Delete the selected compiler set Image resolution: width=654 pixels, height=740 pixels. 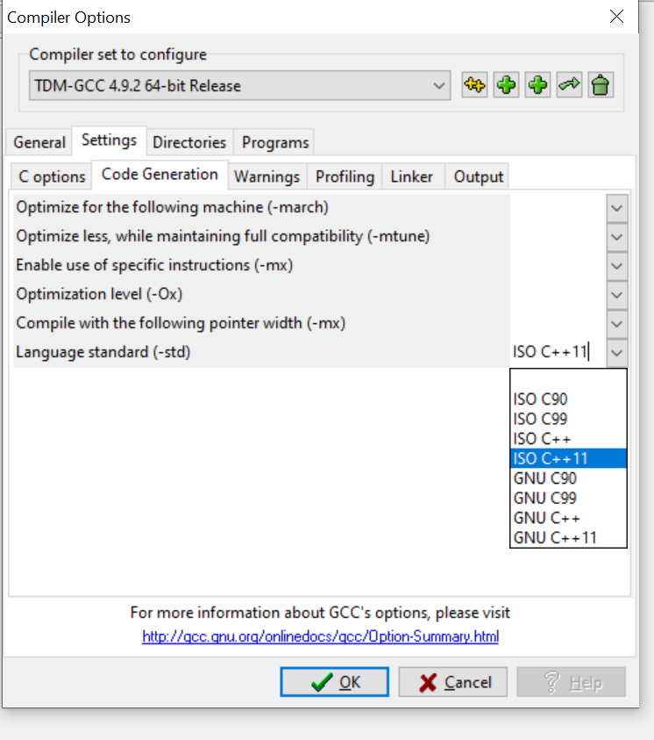[x=601, y=85]
